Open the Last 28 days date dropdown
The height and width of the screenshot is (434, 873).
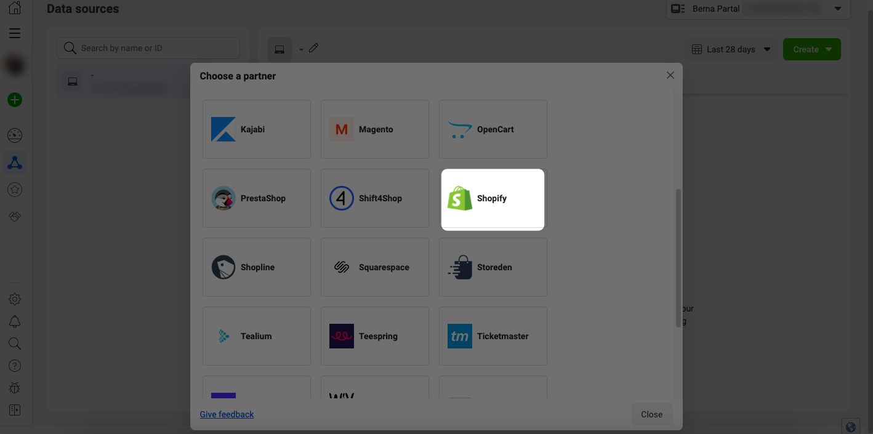coord(731,49)
